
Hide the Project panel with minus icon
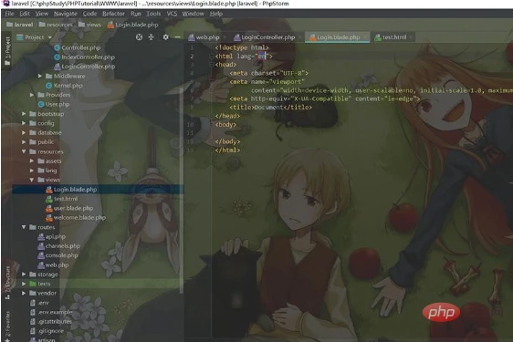(x=177, y=37)
